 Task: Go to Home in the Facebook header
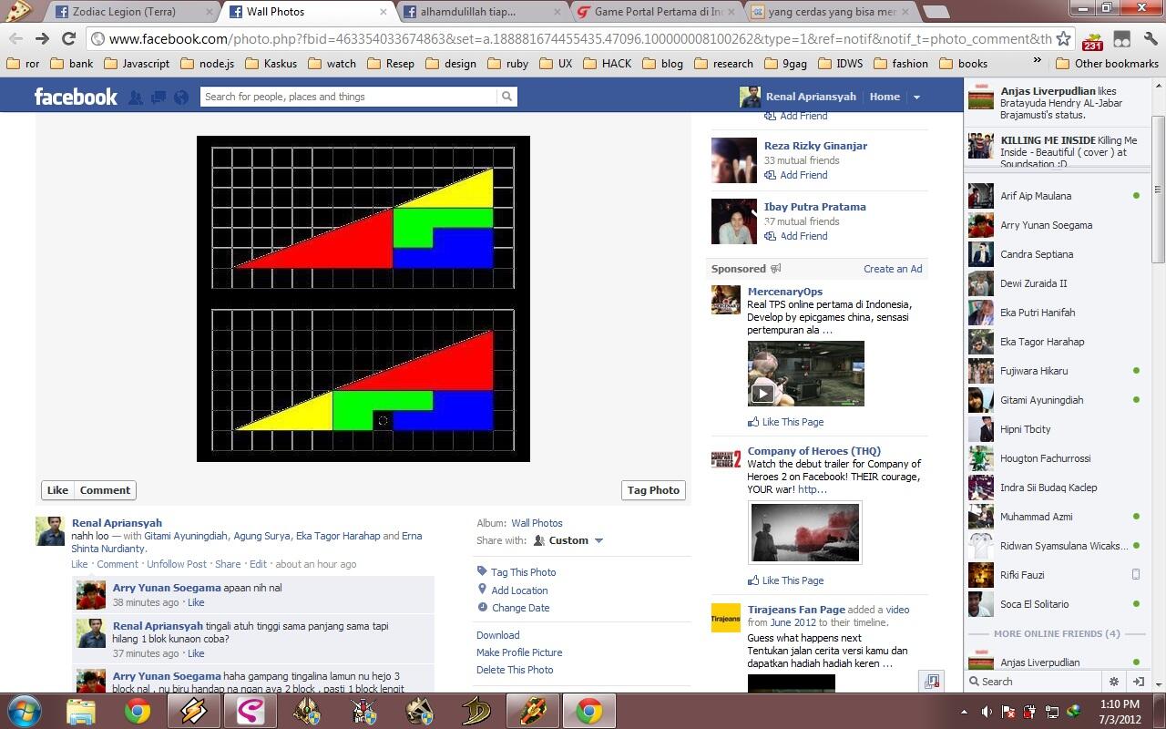coord(885,97)
